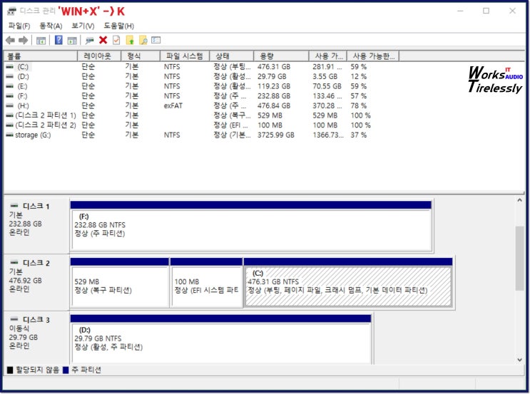Image resolution: width=530 pixels, height=394 pixels.
Task: Click the 78 % free space value
Action: click(x=359, y=105)
